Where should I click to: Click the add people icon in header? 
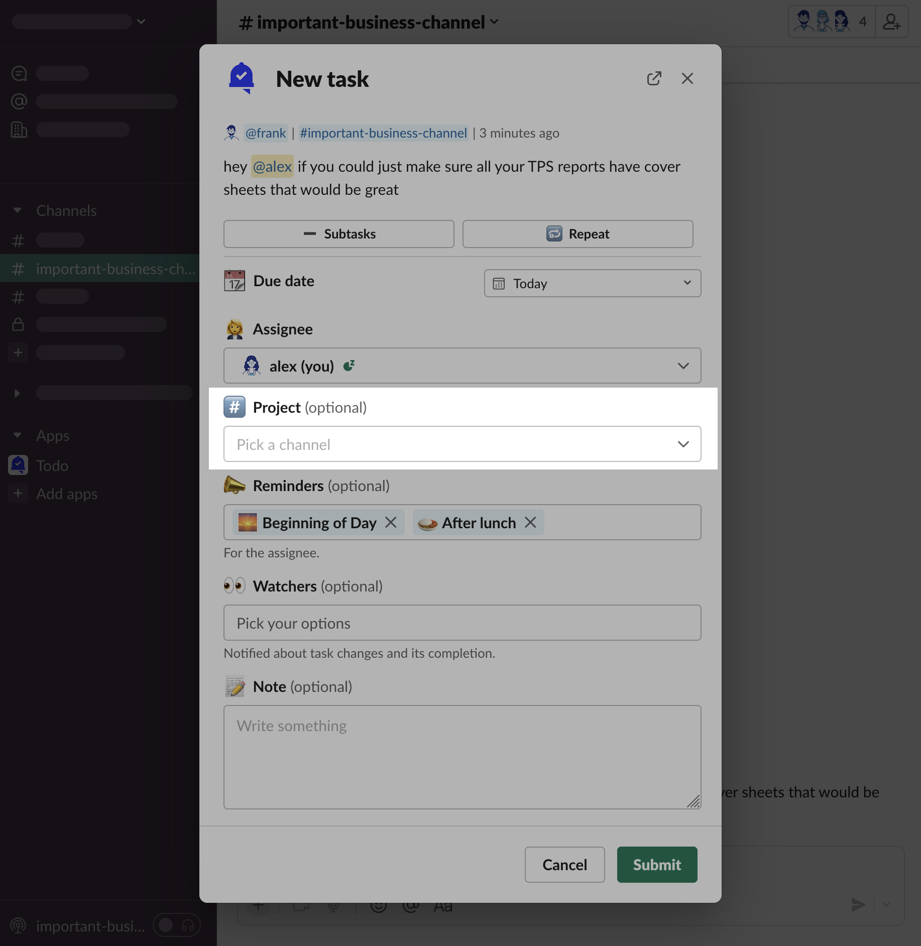pos(891,22)
